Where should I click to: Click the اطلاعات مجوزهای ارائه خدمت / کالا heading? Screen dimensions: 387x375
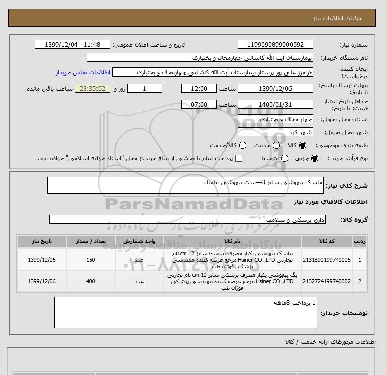click(x=331, y=342)
